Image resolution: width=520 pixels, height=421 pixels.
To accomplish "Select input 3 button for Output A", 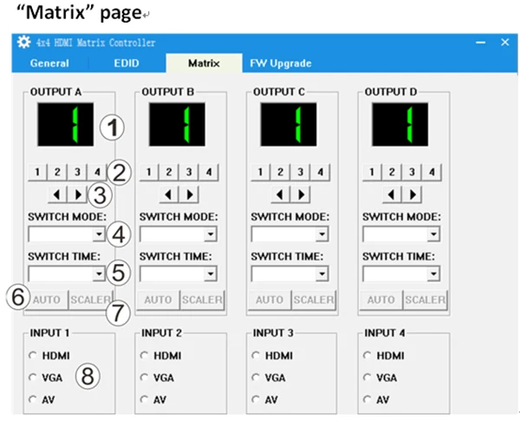I will [x=77, y=172].
